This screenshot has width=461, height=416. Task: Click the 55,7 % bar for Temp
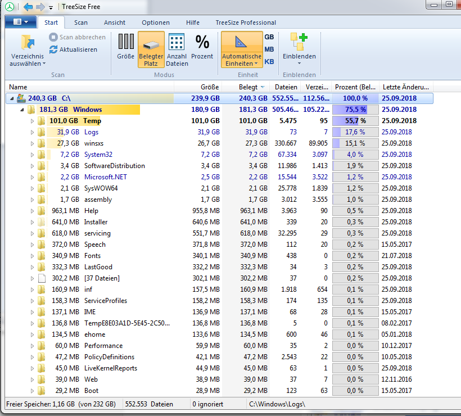point(355,121)
